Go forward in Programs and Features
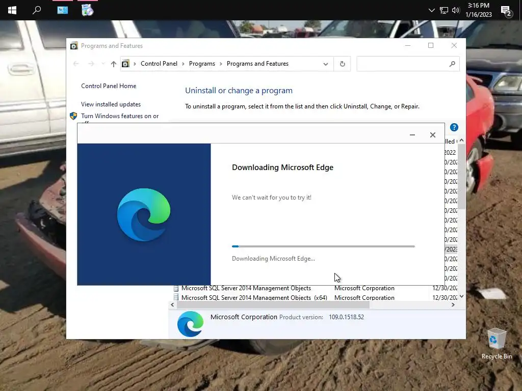Screen dimensions: 522x391 [x=91, y=64]
